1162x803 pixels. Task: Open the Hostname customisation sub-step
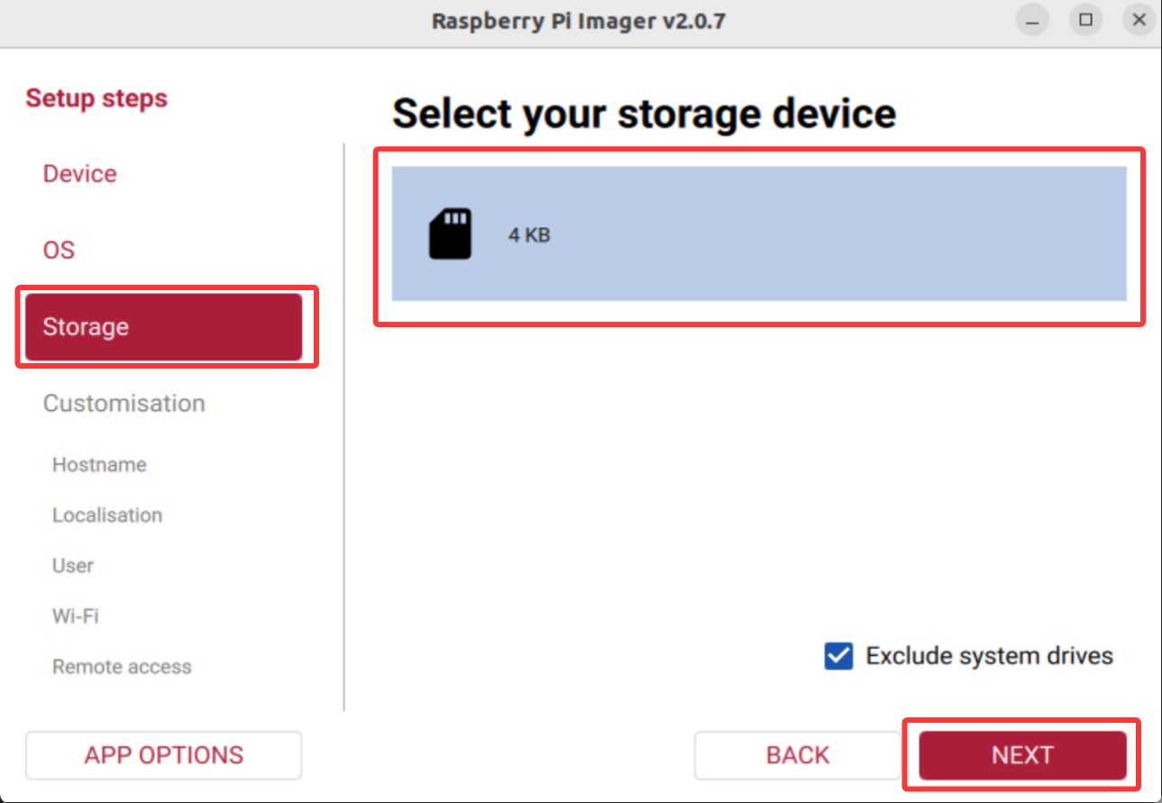click(99, 465)
